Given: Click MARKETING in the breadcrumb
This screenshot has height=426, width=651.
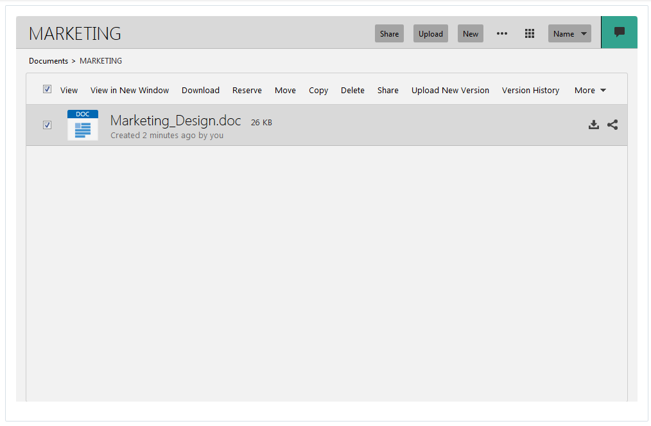Looking at the screenshot, I should (101, 60).
